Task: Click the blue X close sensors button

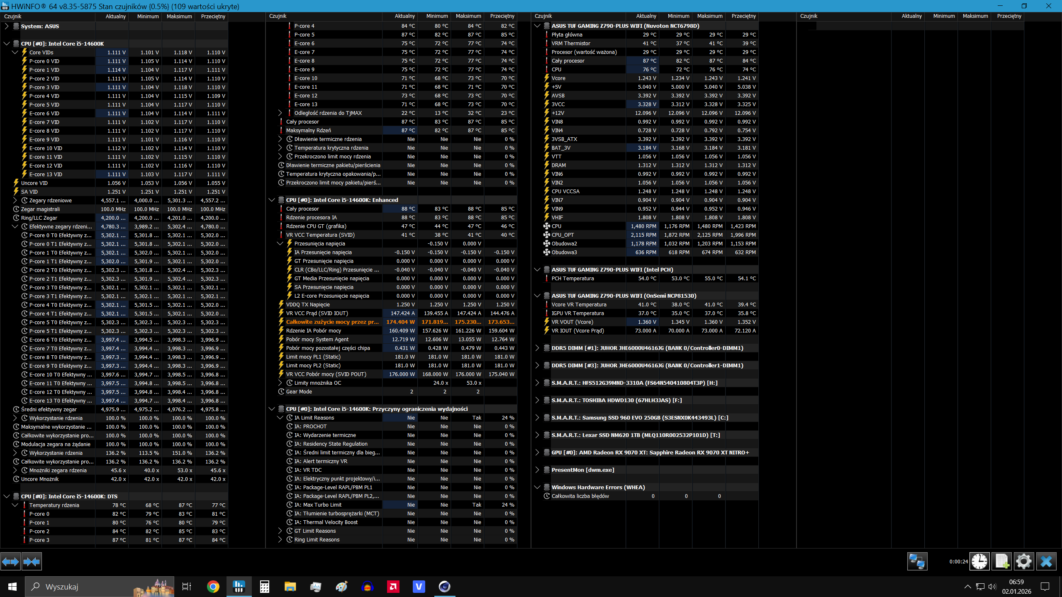Action: (x=1046, y=562)
